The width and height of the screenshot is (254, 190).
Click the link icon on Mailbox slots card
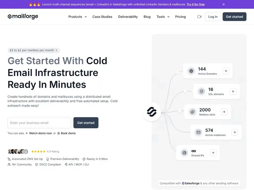pos(192,112)
